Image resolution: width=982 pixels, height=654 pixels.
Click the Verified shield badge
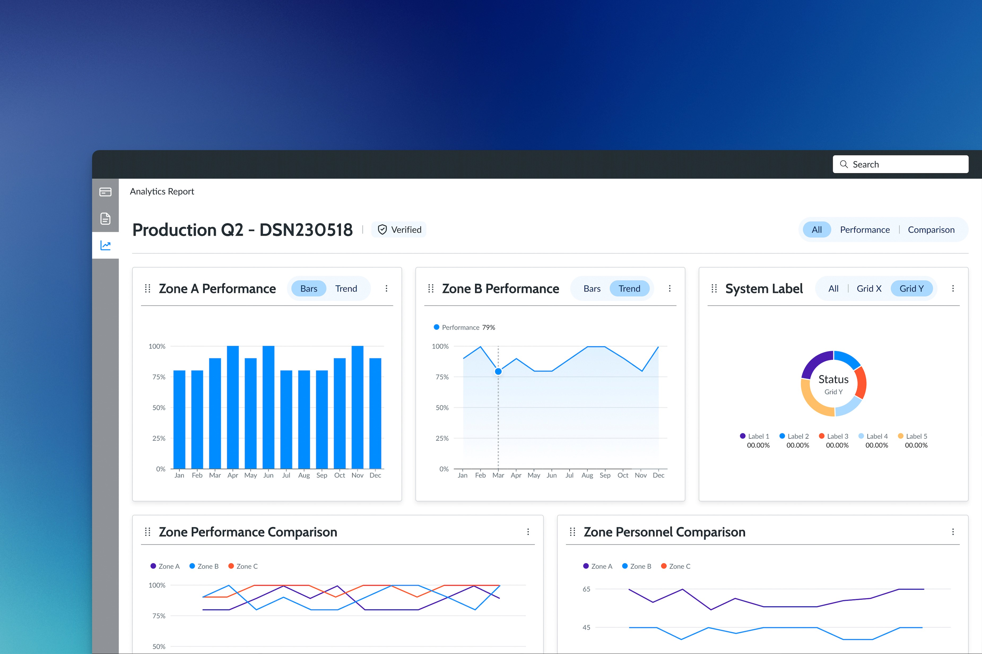click(399, 230)
